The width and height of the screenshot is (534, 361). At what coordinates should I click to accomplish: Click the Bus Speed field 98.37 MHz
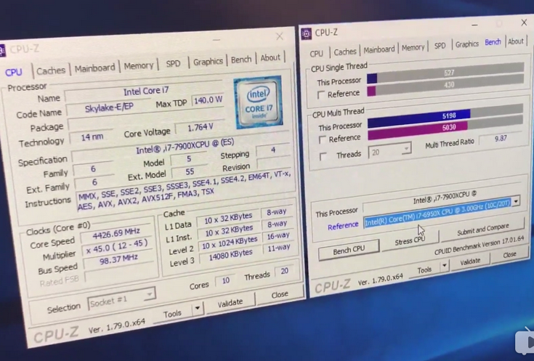[118, 260]
